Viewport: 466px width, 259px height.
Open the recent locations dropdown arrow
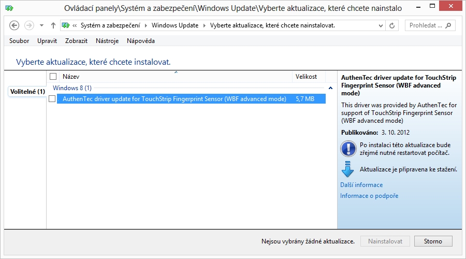pos(41,25)
